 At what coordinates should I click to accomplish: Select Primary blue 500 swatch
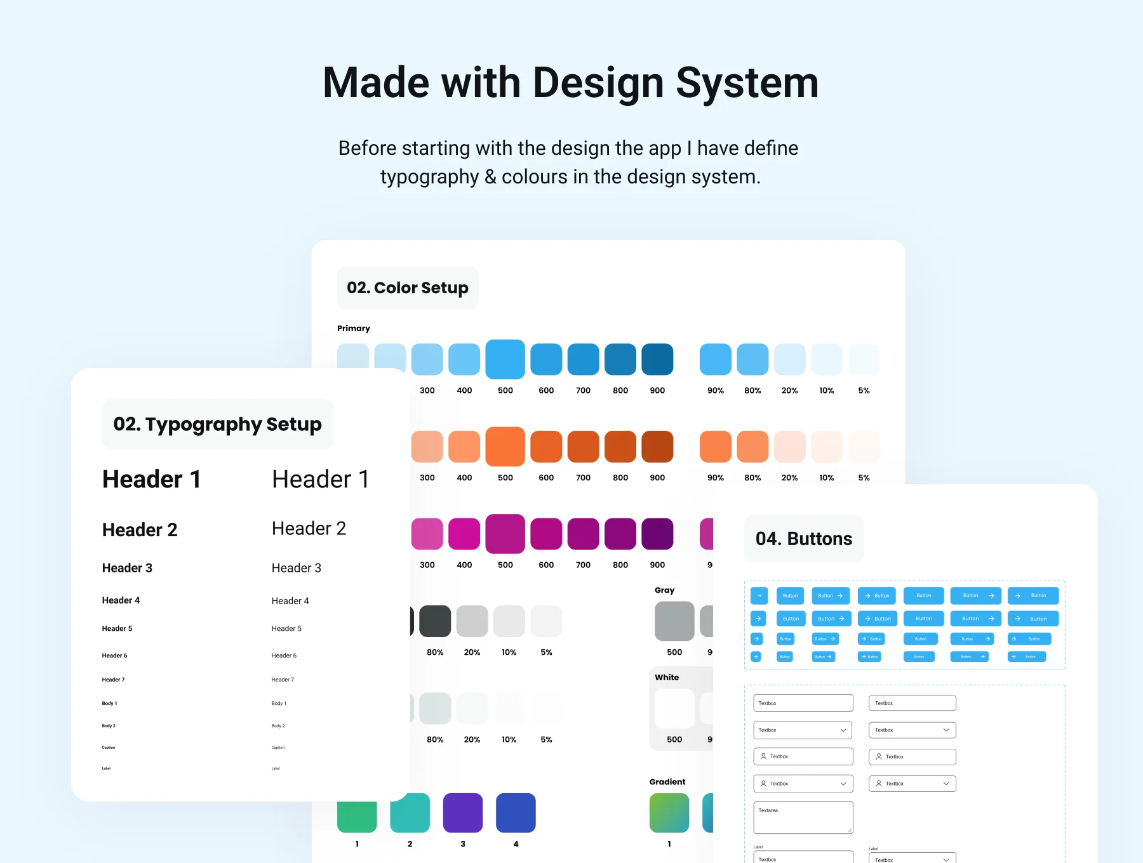coord(505,359)
